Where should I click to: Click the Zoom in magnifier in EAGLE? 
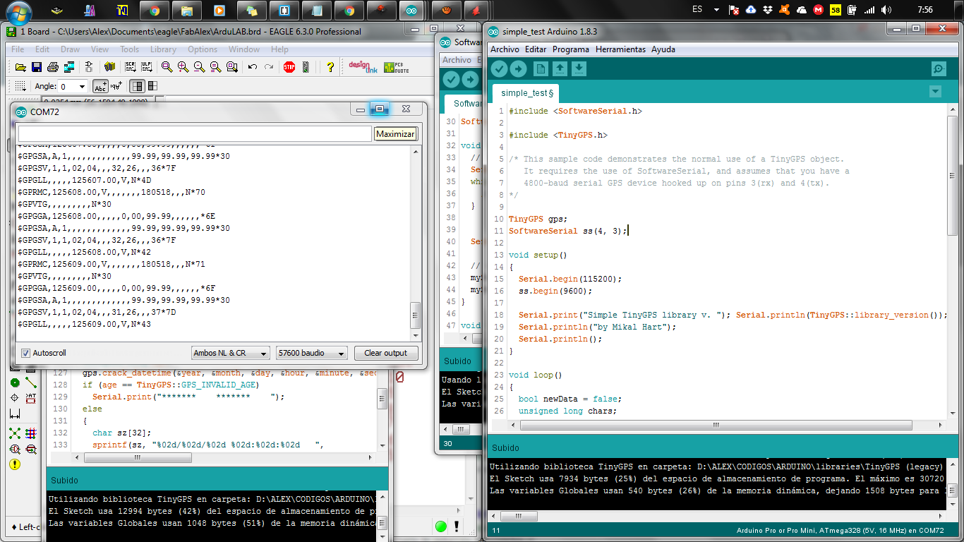click(183, 67)
